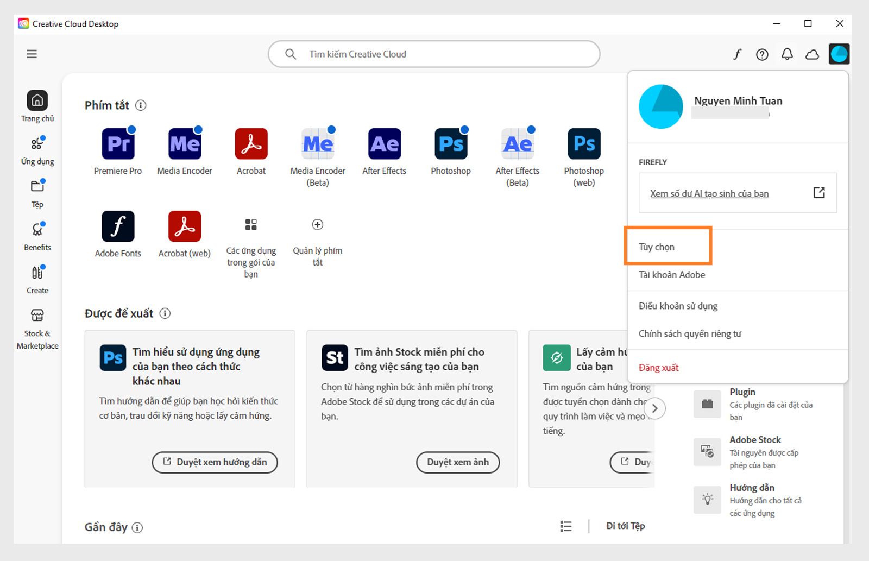Viewport: 869px width, 561px height.
Task: Open the Adobe Fonts shortcut
Action: click(118, 226)
